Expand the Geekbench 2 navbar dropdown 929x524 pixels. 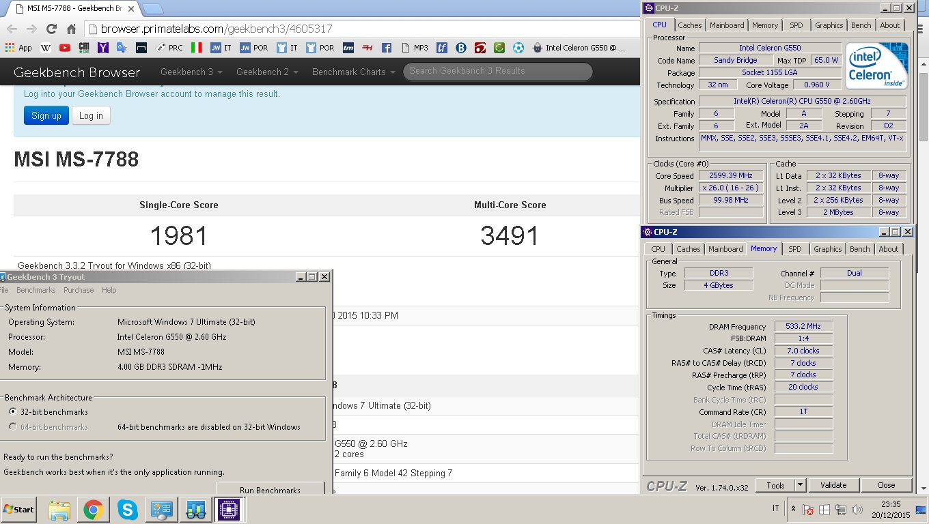(267, 72)
